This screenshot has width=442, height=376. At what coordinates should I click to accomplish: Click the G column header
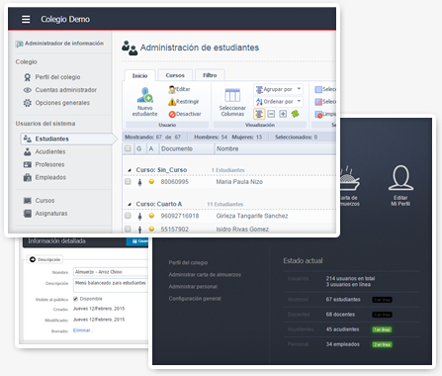[139, 148]
